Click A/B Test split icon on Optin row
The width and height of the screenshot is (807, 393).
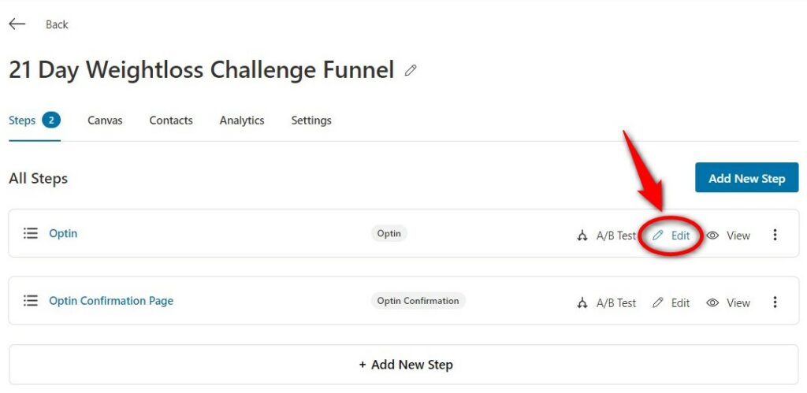[x=582, y=235]
